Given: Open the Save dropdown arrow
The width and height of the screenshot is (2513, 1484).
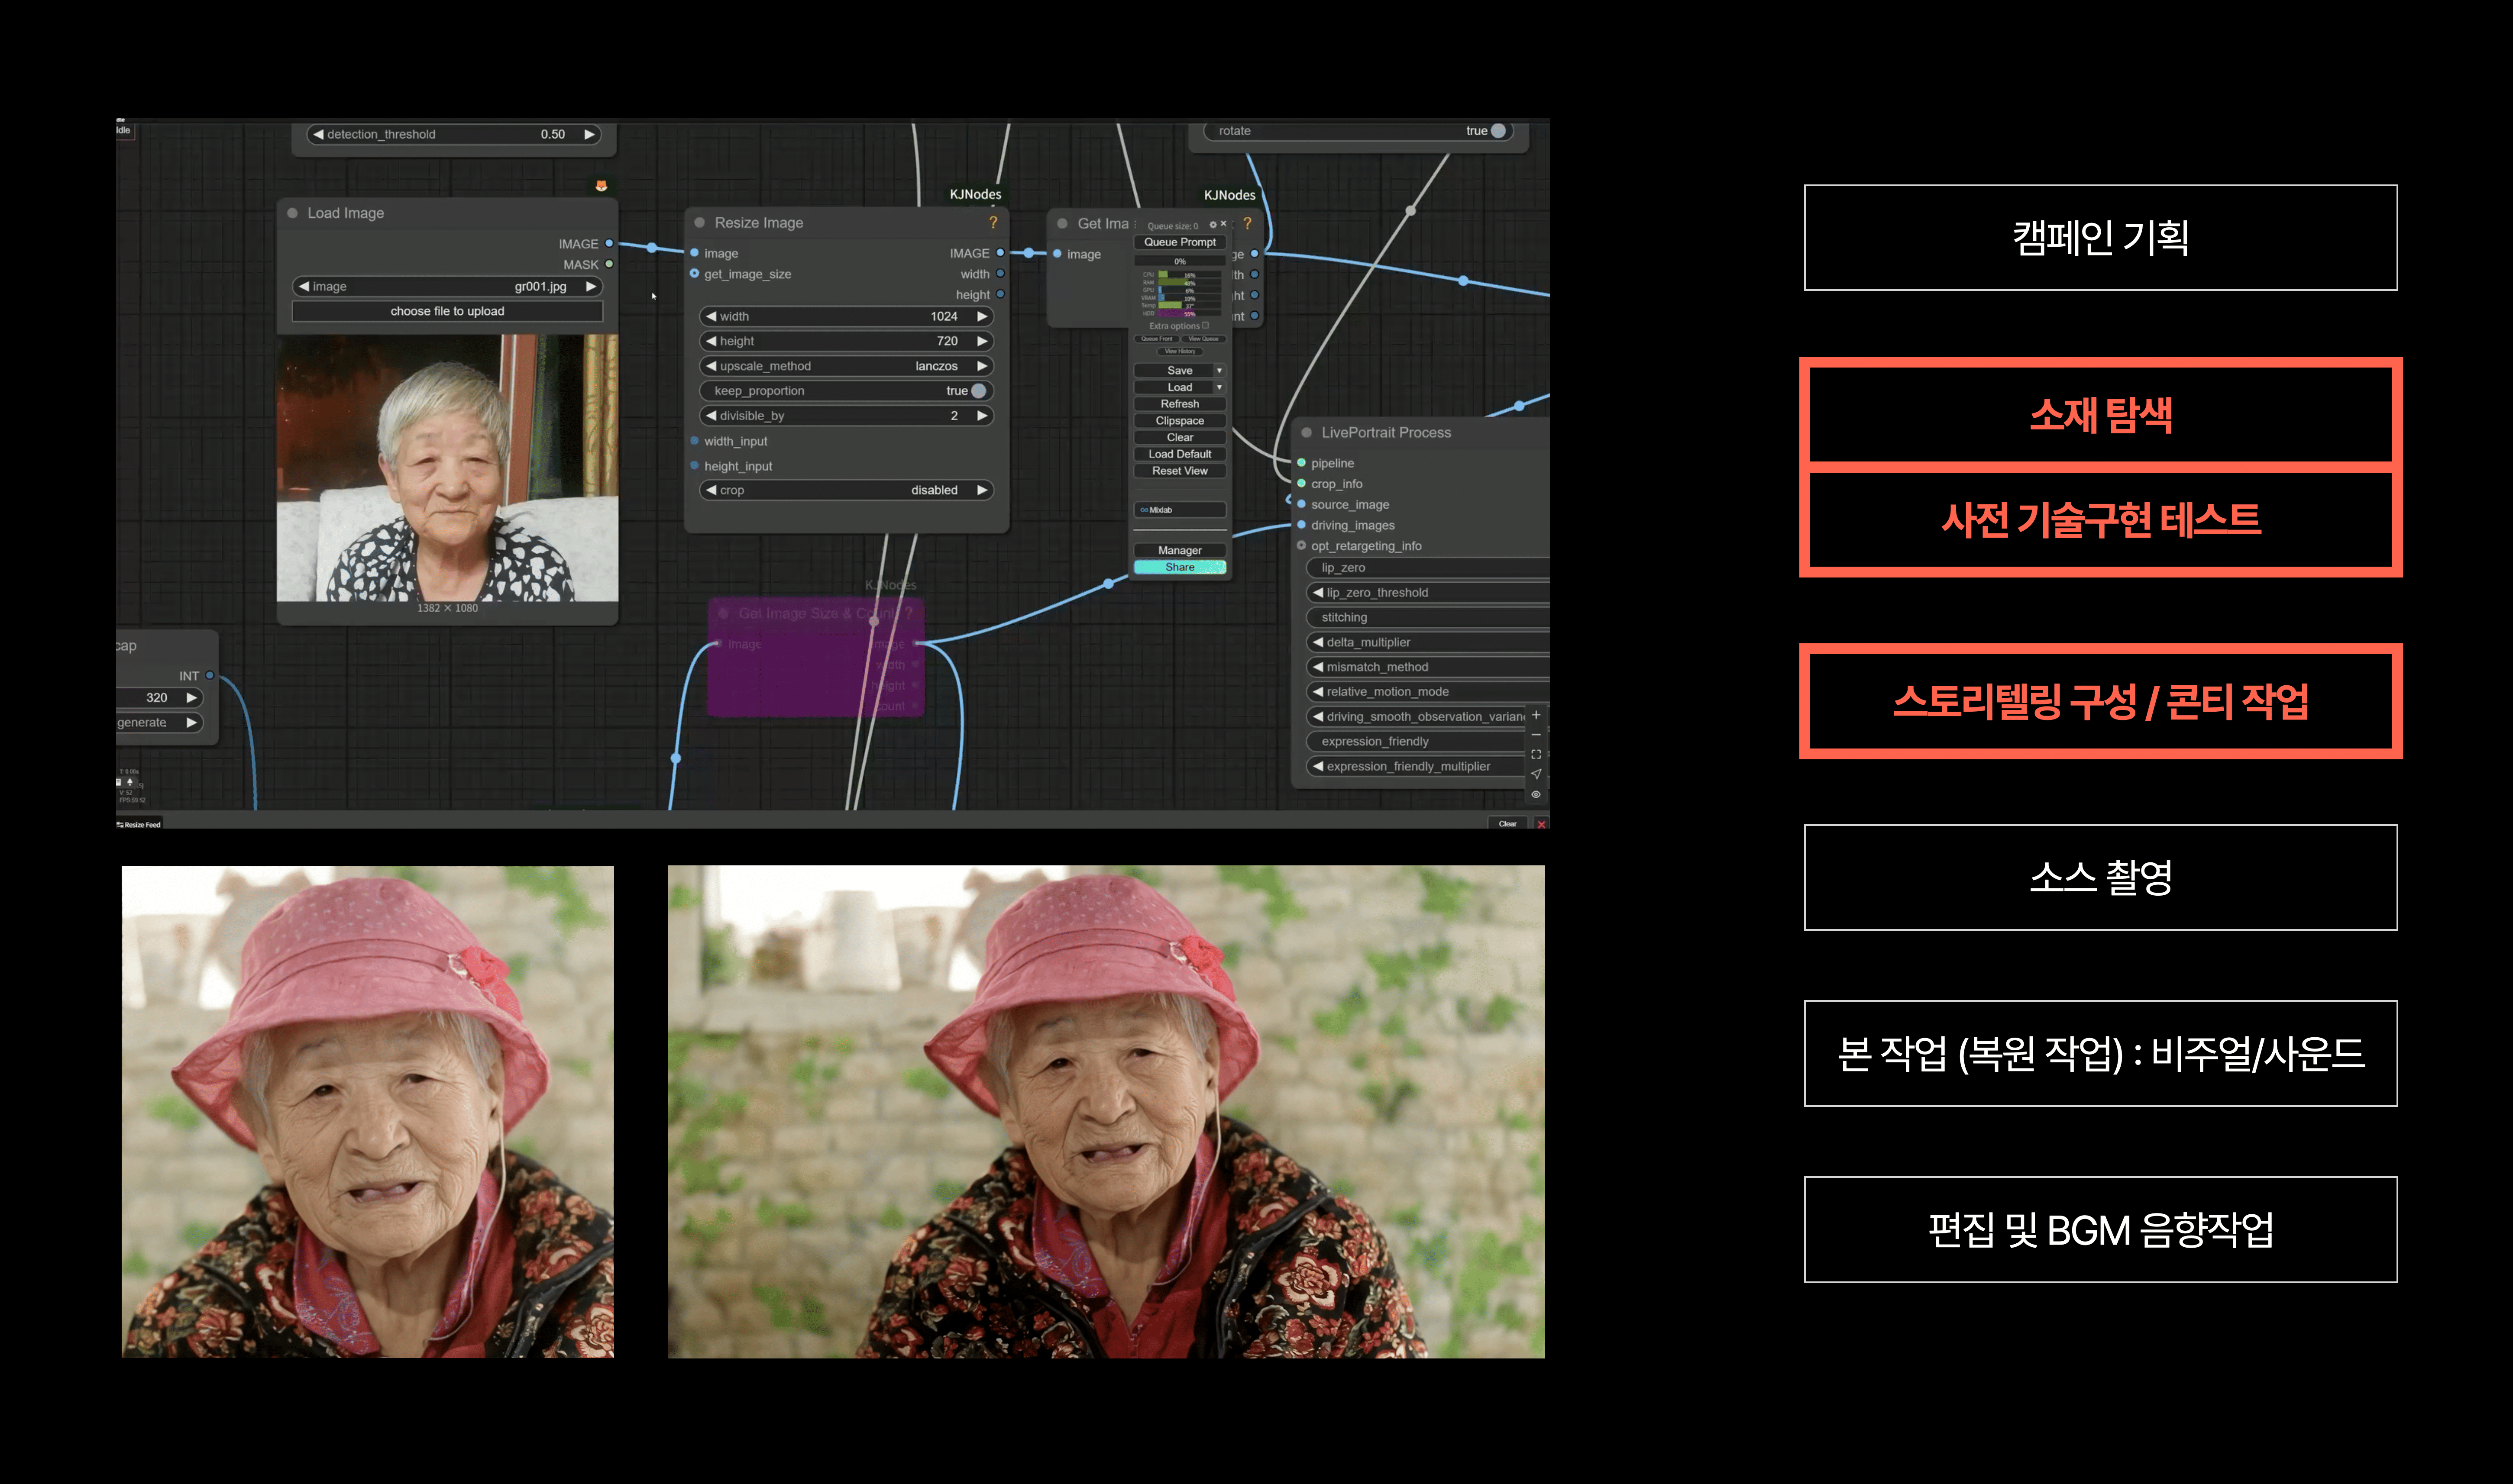Looking at the screenshot, I should 1219,371.
